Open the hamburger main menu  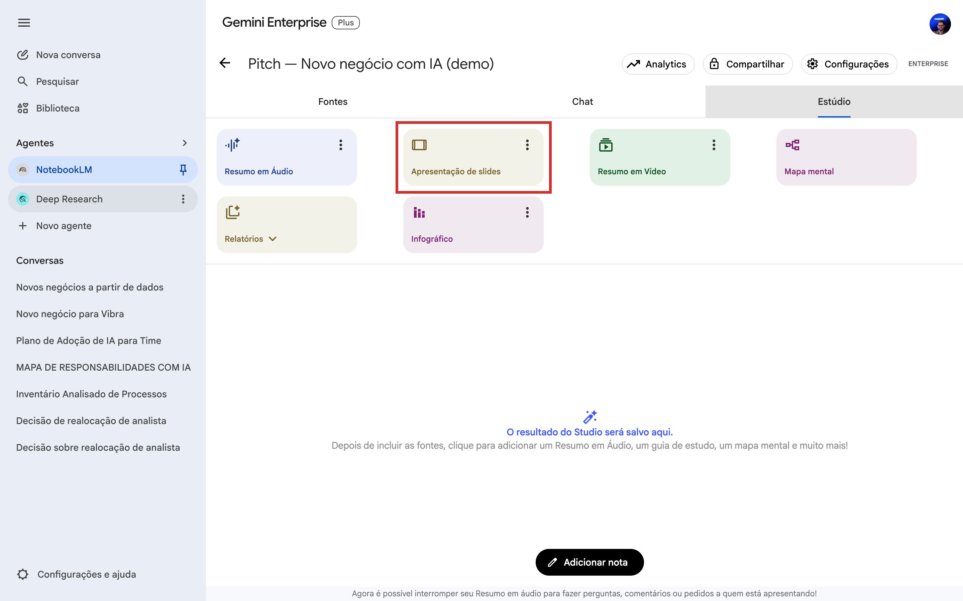pyautogui.click(x=24, y=23)
